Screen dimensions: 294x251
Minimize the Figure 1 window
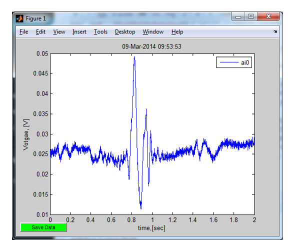238,17
